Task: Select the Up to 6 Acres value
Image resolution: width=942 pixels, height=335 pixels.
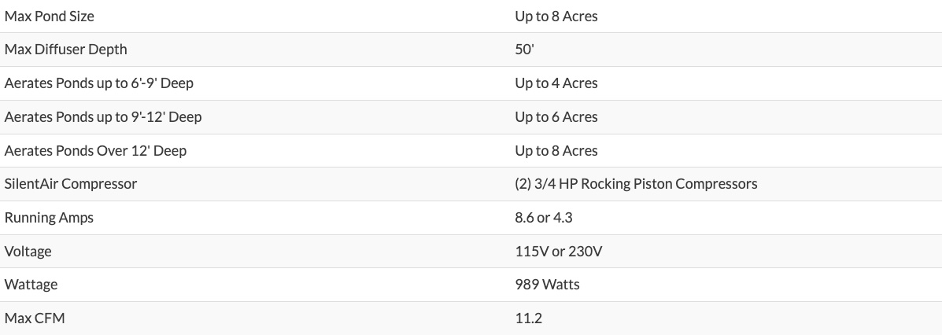Action: click(x=556, y=116)
